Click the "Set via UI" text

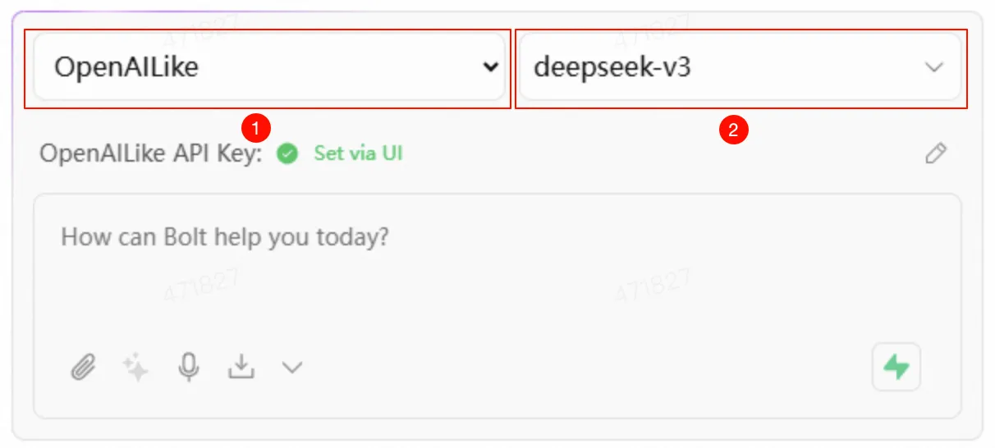pyautogui.click(x=358, y=153)
